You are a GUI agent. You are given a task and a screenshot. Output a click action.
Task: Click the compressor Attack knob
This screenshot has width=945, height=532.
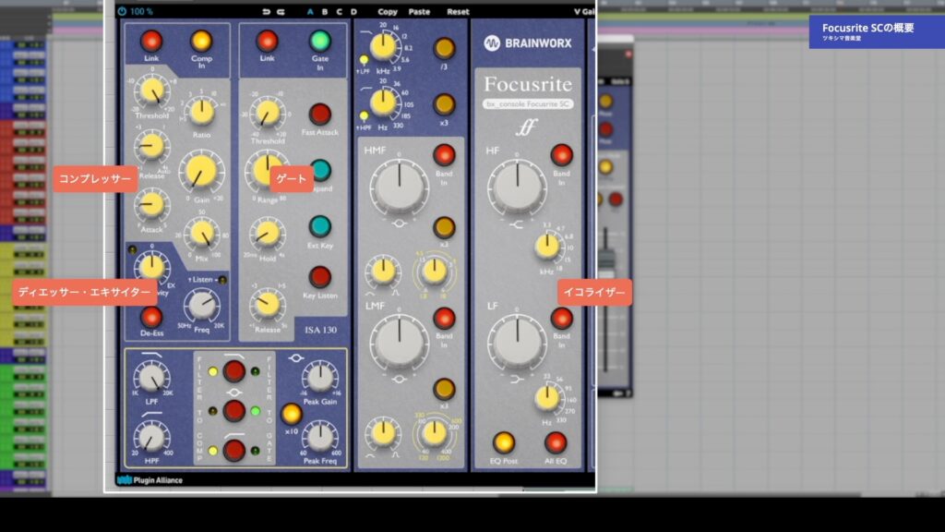[x=151, y=204]
